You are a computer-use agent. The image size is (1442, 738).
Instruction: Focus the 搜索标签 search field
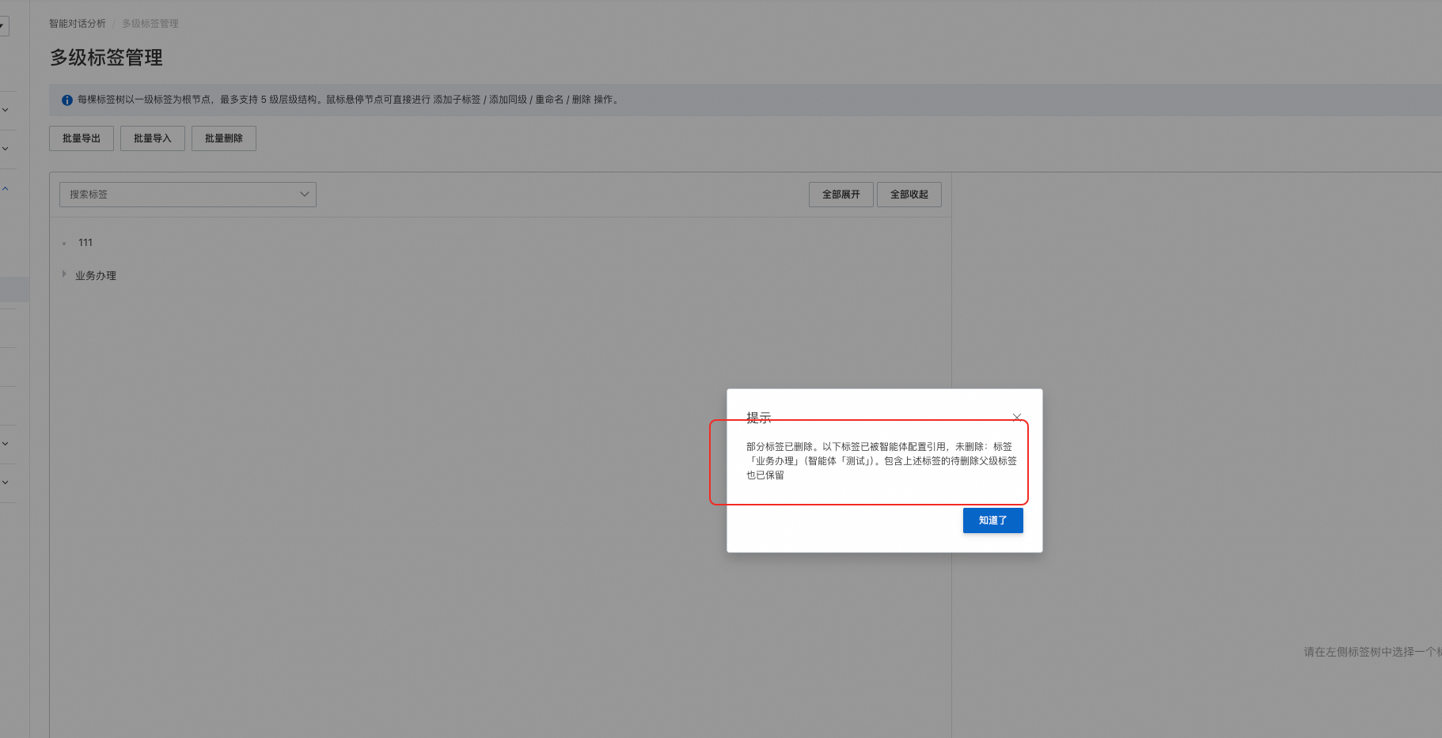click(188, 195)
